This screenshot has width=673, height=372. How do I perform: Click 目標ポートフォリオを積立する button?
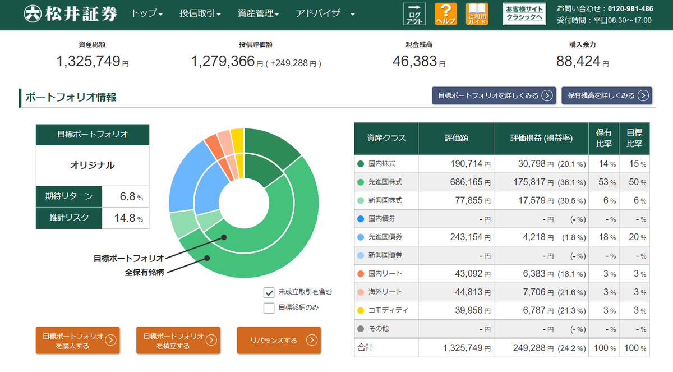tap(178, 340)
